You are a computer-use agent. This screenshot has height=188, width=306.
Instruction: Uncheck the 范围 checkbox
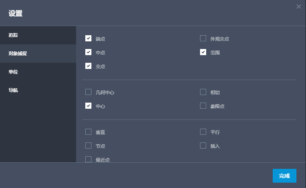(x=203, y=52)
